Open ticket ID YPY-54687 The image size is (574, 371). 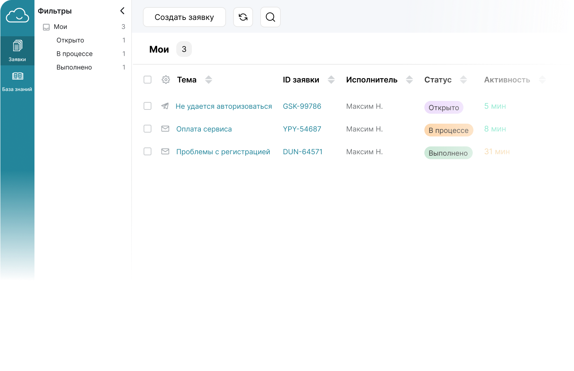(x=302, y=129)
